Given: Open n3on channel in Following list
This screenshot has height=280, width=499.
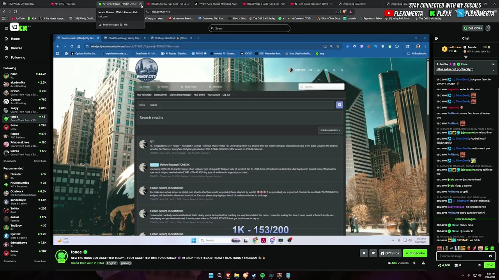Looking at the screenshot, I should click(x=25, y=75).
